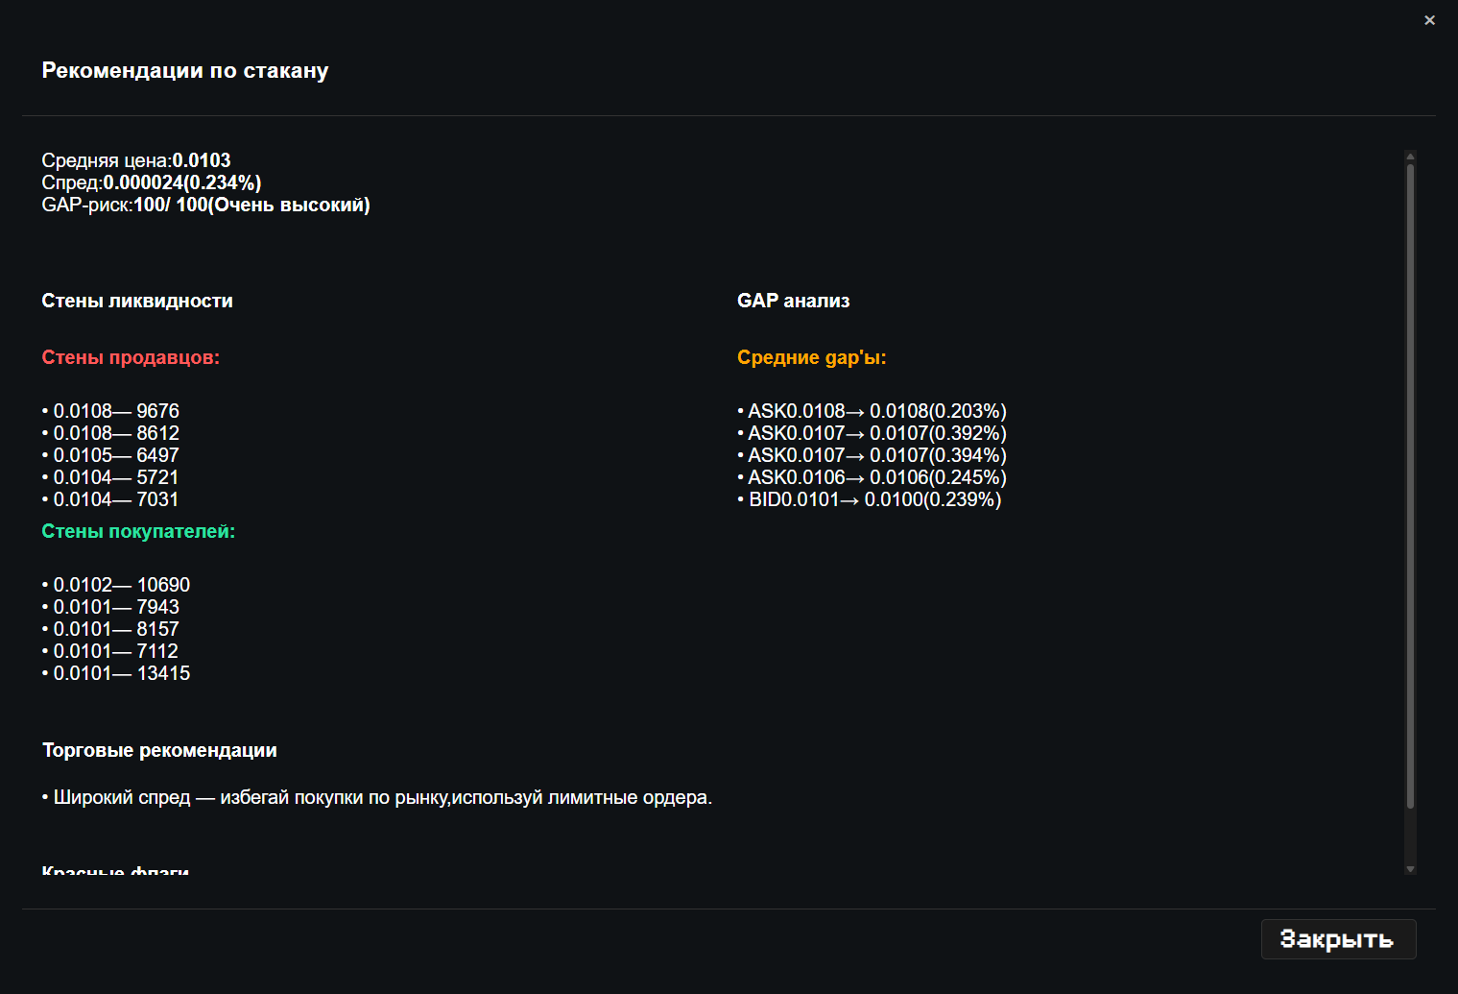Select buyer wall 0.0101— 13415
Viewport: 1458px width, 994px height.
tap(116, 673)
